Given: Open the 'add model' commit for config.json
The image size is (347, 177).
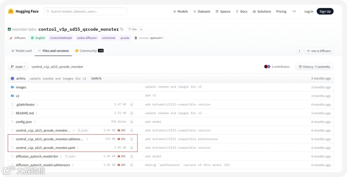Looking at the screenshot, I should (153, 122).
